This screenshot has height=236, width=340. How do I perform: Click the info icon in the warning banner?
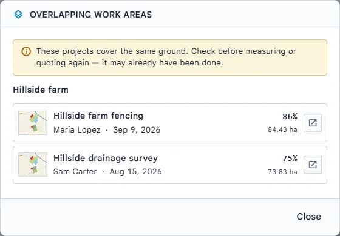(x=26, y=51)
